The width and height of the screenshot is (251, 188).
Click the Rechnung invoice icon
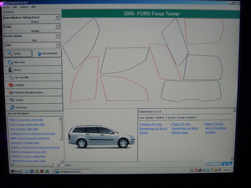coord(12,107)
